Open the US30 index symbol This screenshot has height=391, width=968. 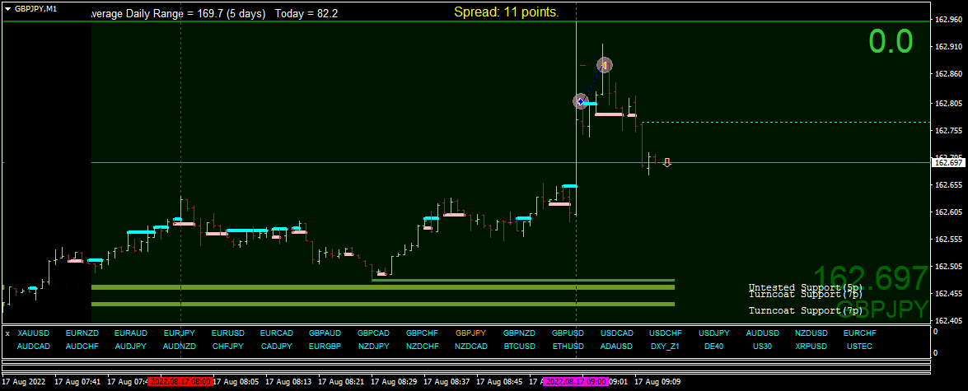coord(762,346)
